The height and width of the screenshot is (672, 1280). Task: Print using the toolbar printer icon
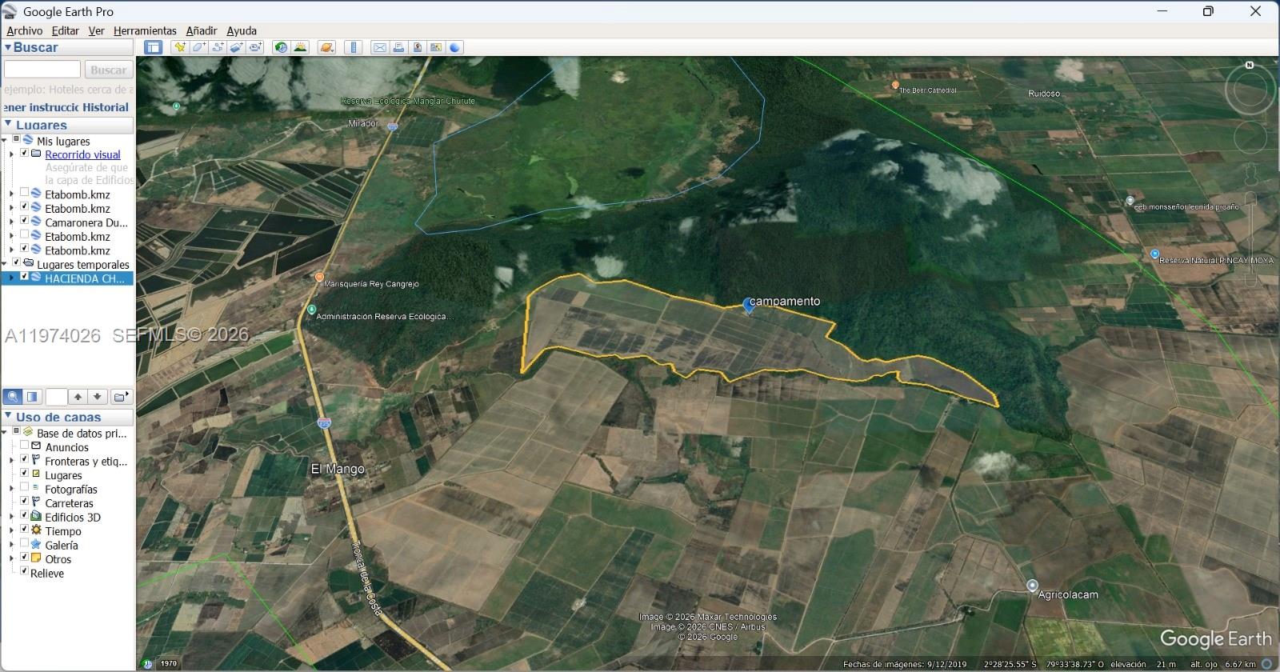[x=398, y=47]
